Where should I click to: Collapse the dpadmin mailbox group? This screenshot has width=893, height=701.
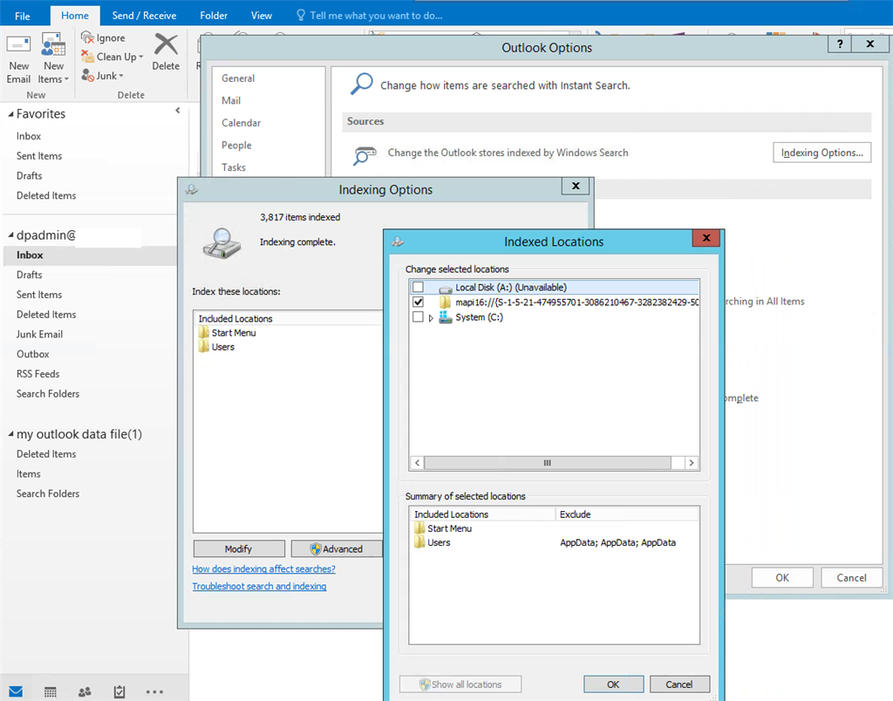[10, 235]
